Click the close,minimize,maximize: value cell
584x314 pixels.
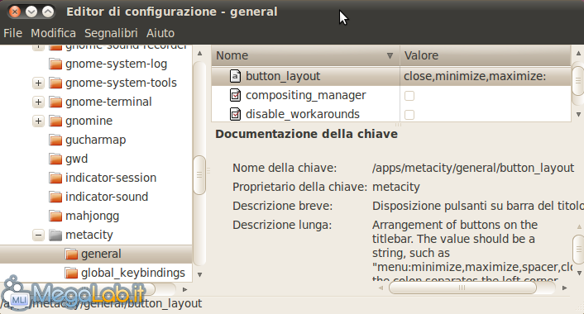(486, 76)
